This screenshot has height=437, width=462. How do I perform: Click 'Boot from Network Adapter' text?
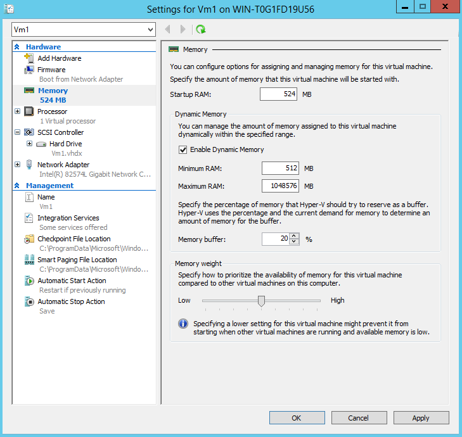click(81, 79)
